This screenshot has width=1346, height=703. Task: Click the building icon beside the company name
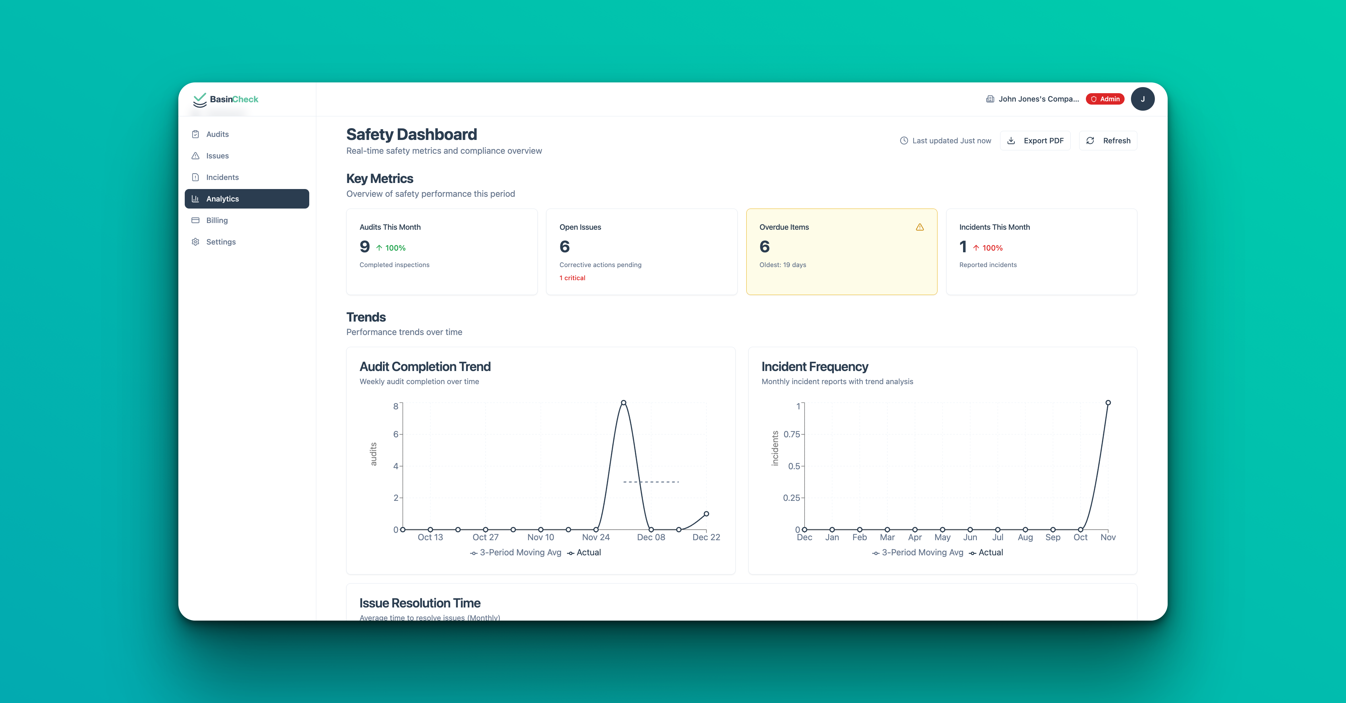click(990, 99)
